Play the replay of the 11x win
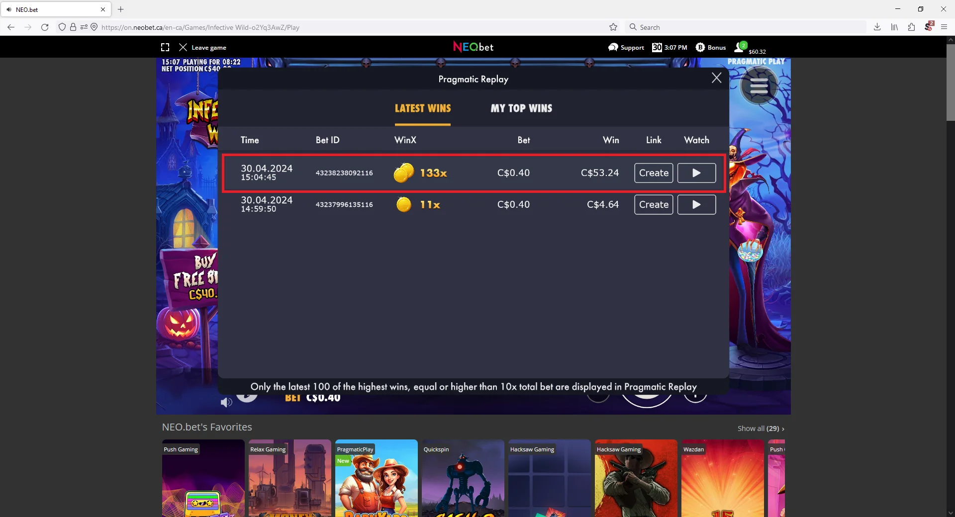This screenshot has height=517, width=955. tap(696, 205)
